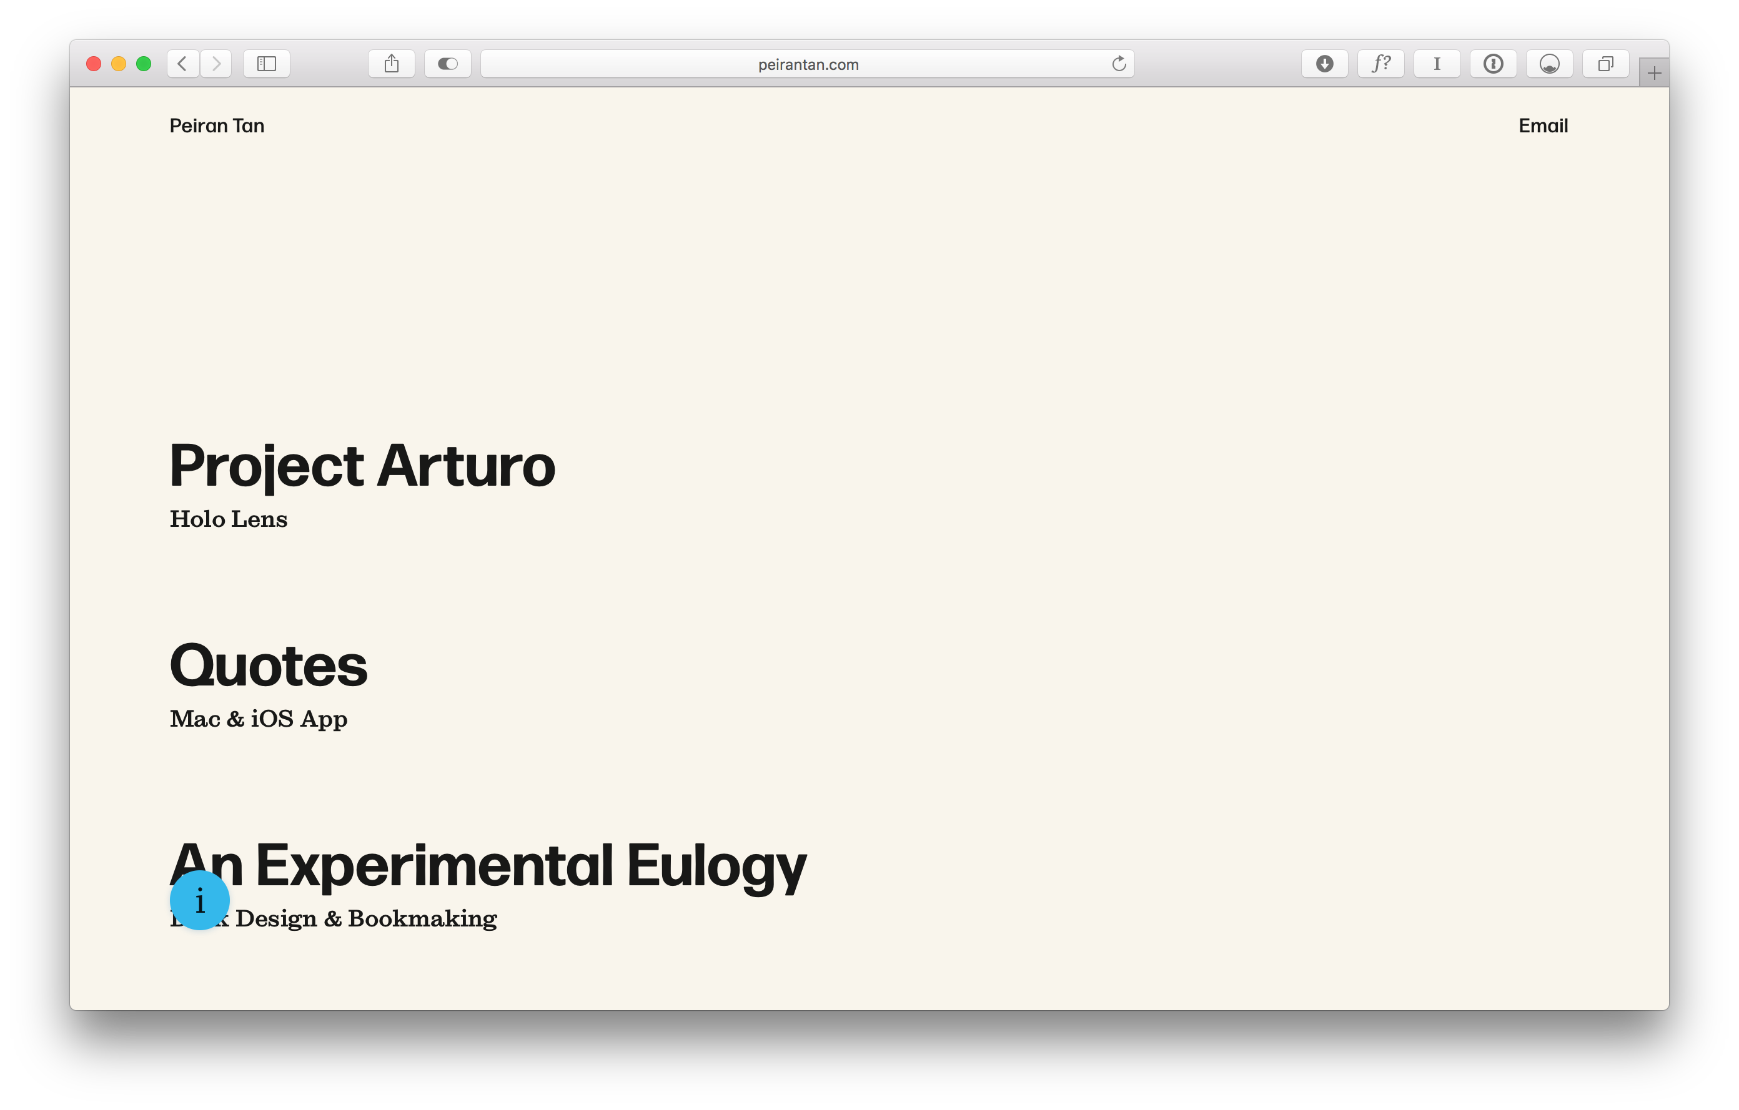Screen dimensions: 1739x1110
Task: Click the blue info circle button
Action: 200,901
